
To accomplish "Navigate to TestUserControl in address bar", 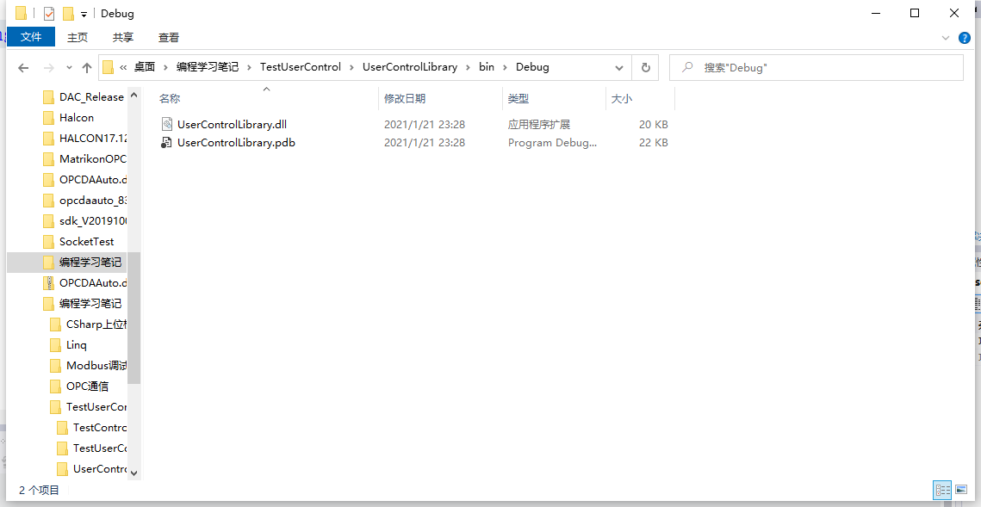I will pyautogui.click(x=301, y=67).
